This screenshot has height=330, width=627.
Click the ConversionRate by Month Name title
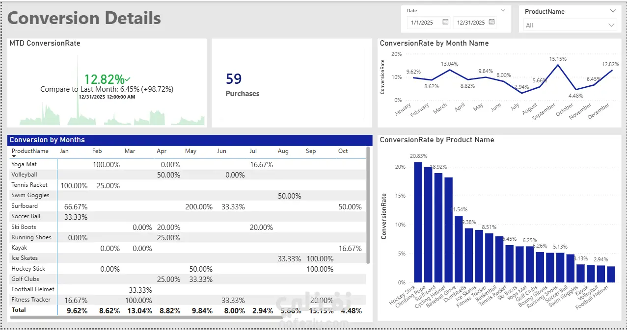434,43
